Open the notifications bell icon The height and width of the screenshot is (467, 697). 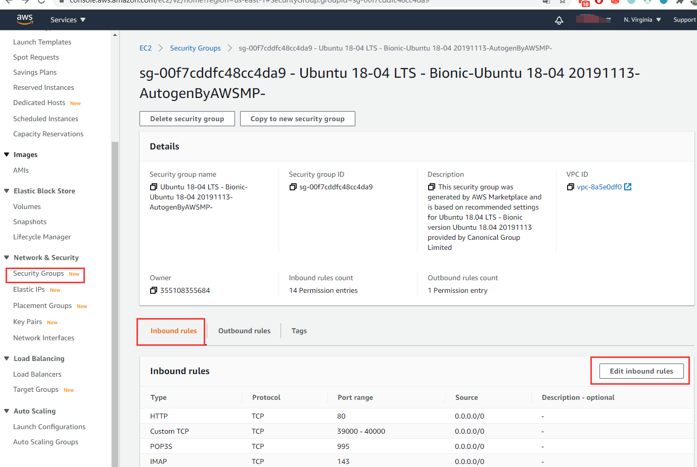click(x=559, y=20)
